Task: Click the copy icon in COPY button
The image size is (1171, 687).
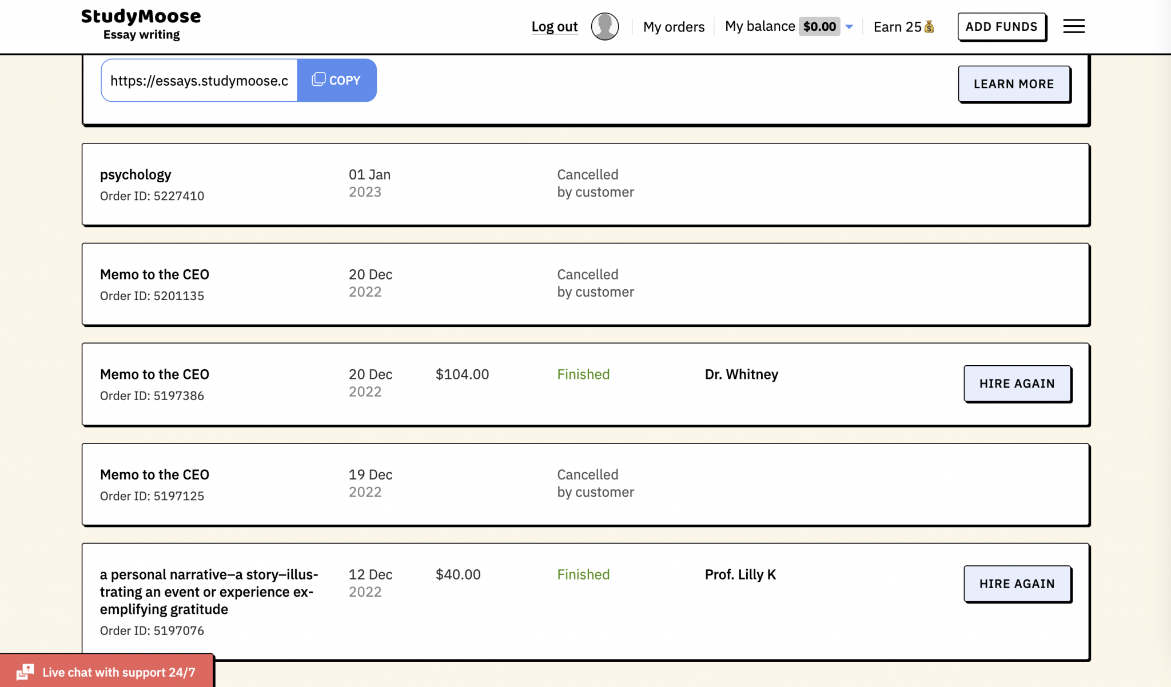Action: (x=318, y=79)
